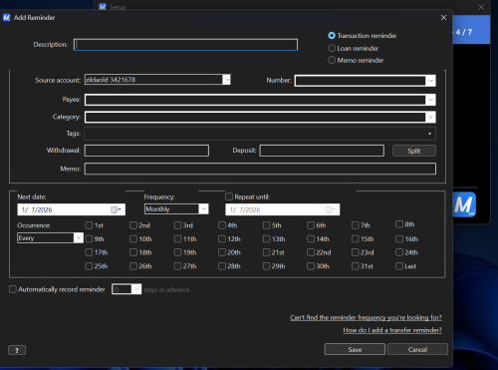Check the 8th day checkbox
Screen dimensions: 498x370
pos(399,224)
